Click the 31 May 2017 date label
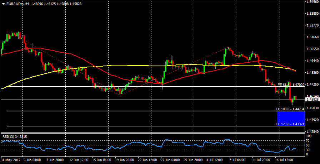320x164 pixels. pos(10,160)
